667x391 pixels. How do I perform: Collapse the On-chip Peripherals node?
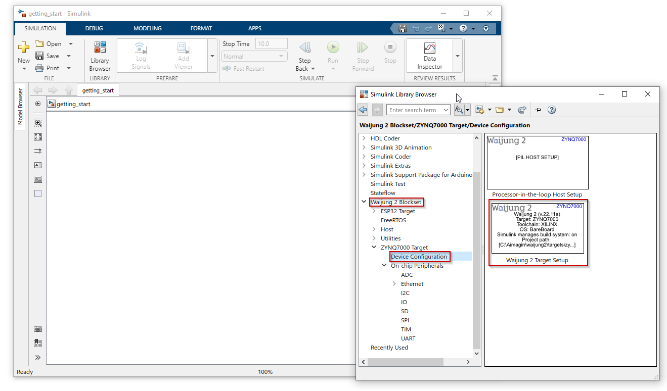(384, 266)
